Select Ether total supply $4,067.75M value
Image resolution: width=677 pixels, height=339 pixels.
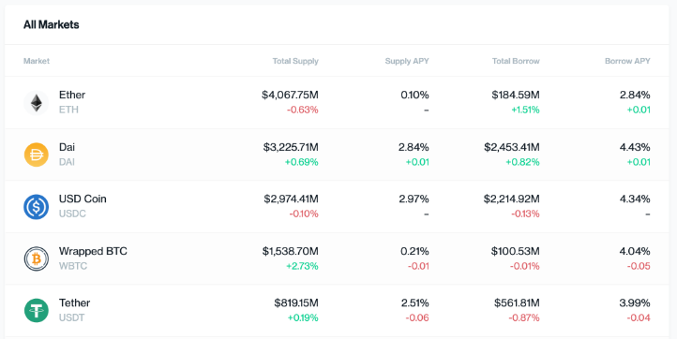pos(290,95)
